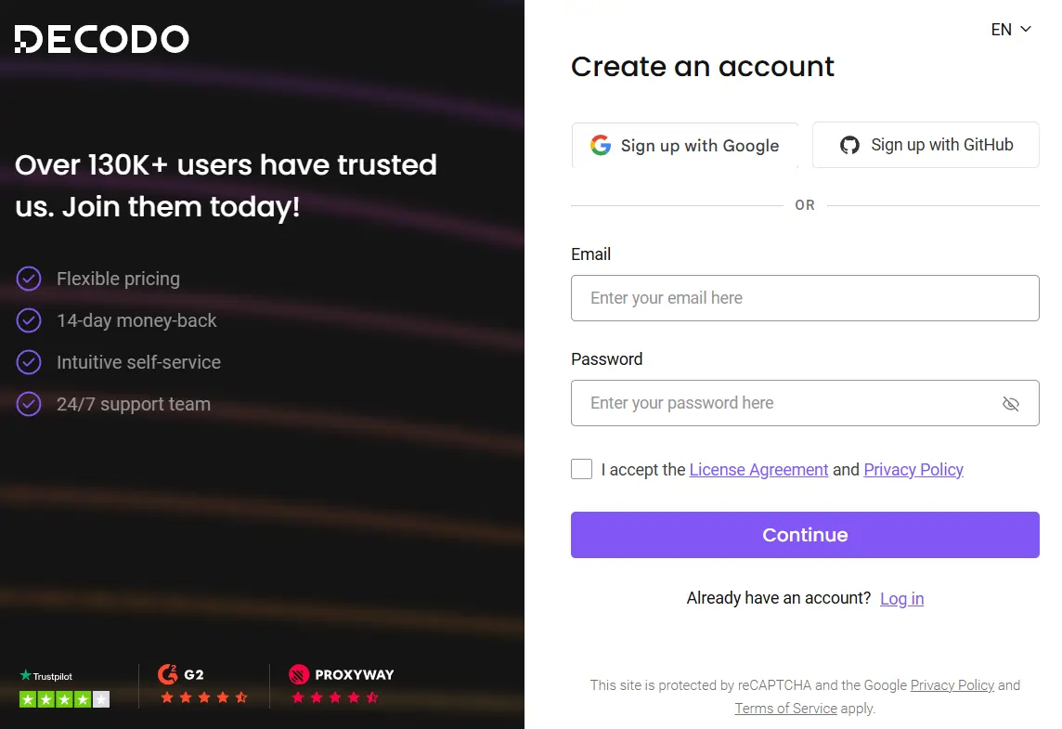Click the GitHub logo icon

coord(849,145)
